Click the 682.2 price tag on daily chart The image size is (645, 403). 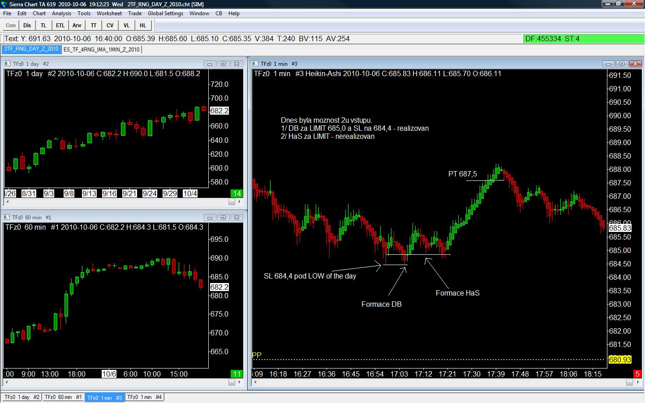(219, 111)
